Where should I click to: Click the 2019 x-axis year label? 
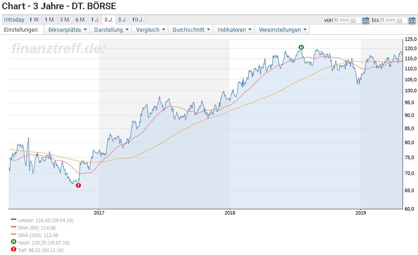361,213
